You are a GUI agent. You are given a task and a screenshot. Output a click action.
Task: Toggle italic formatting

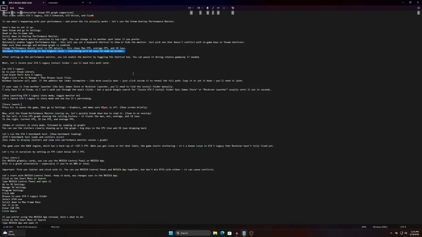(x=213, y=8)
